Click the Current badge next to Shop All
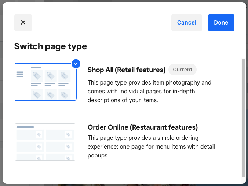The height and width of the screenshot is (186, 248). point(182,70)
